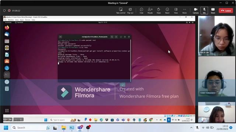236x132 pixels.
Task: Open the More actions menu
Action: 184,11
